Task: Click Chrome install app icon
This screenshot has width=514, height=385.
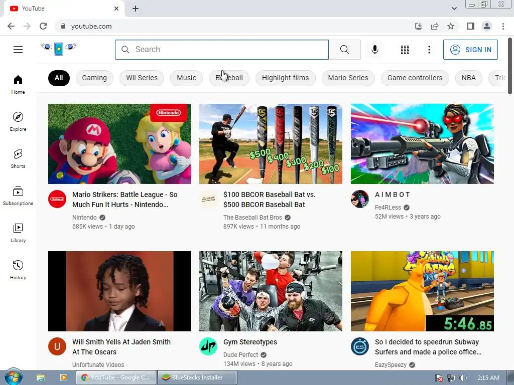Action: (419, 26)
